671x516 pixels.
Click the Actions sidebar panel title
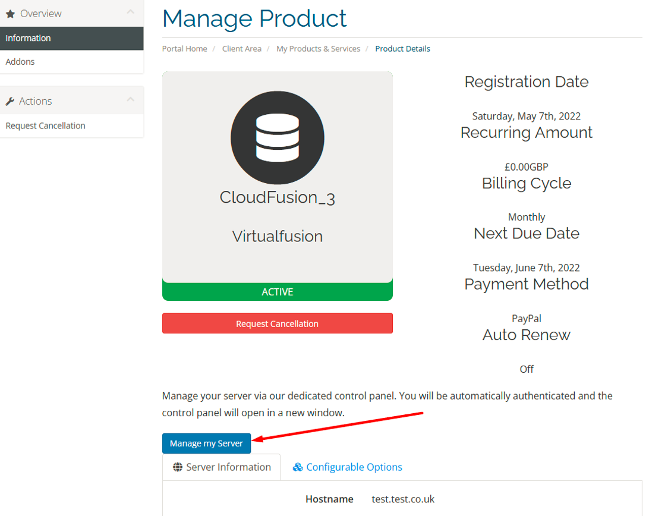tap(35, 102)
